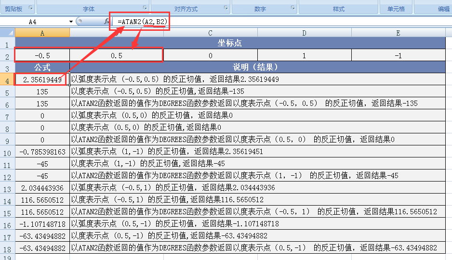Select cell A6 with value 135

(x=42, y=104)
